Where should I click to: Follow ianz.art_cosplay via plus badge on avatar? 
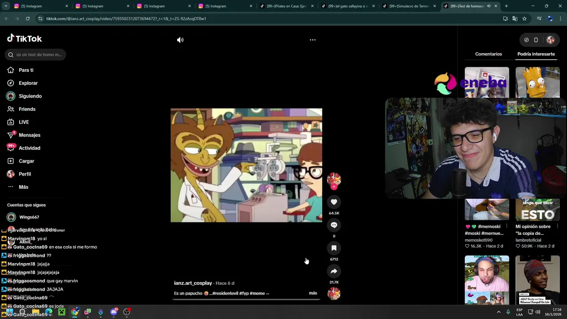[x=334, y=187]
